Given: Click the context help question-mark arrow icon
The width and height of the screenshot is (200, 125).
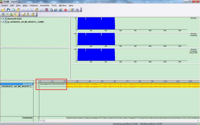Looking at the screenshot, I should 72,10.
